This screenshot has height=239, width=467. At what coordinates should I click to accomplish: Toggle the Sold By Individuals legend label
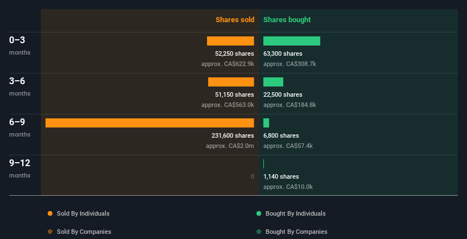click(x=83, y=213)
